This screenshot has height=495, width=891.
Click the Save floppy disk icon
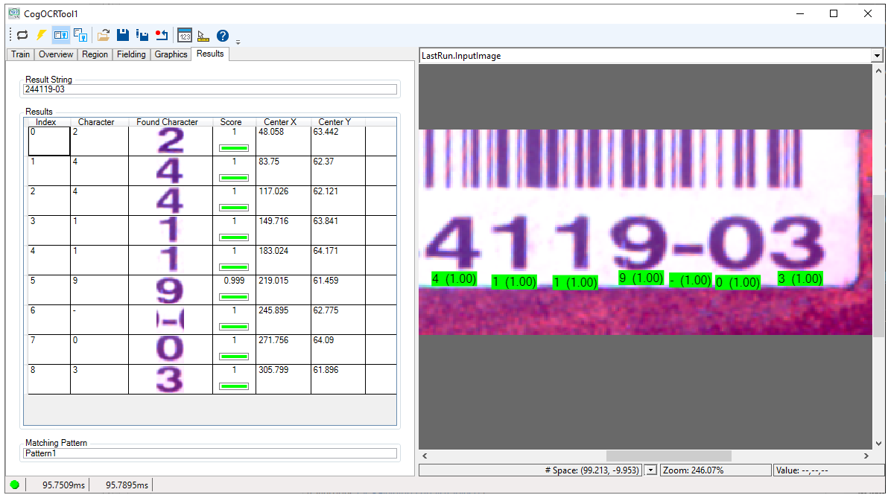click(123, 35)
